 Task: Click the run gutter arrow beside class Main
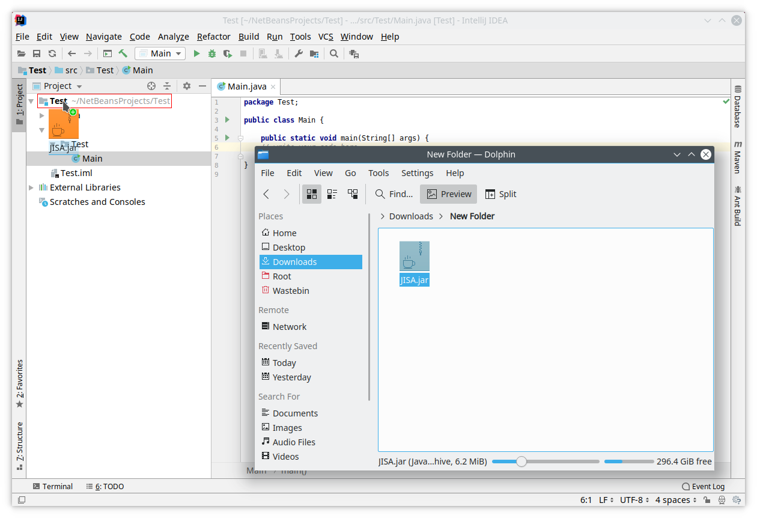click(x=227, y=120)
